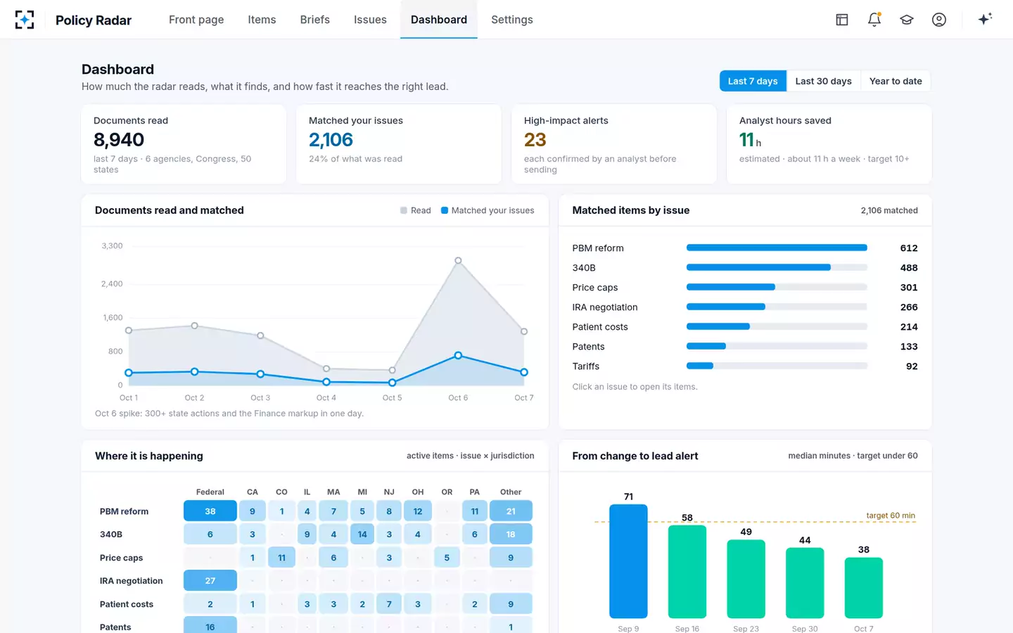
Task: Click the Sep 23 bar labeled 49
Action: pos(746,579)
